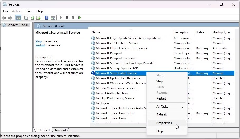
Task: Click the Restart the service link
Action: pyautogui.click(x=40, y=45)
